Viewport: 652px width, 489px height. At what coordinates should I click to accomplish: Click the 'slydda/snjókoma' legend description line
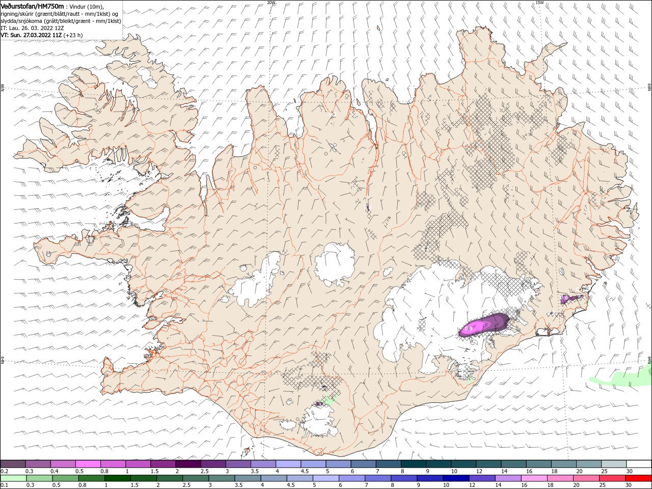[x=61, y=21]
